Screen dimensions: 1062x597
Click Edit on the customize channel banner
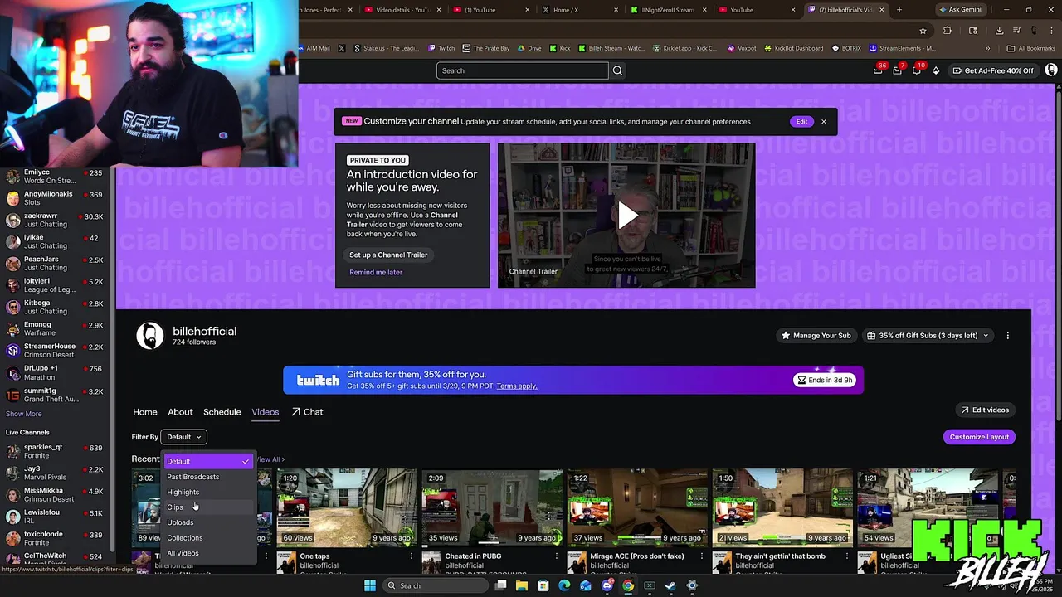pos(801,122)
